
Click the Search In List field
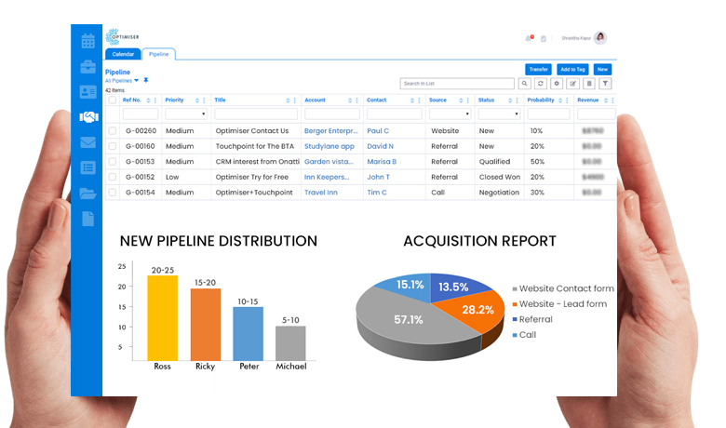(x=457, y=84)
